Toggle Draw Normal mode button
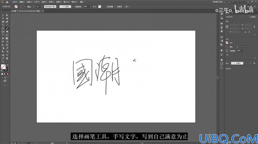This screenshot has height=144, width=258. pos(2,77)
